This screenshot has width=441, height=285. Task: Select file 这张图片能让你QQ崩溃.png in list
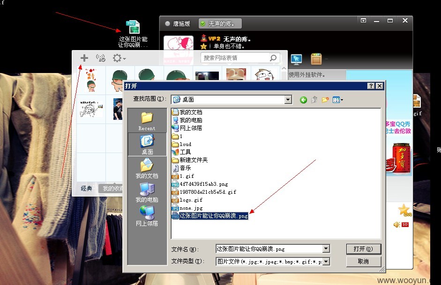[x=210, y=216]
